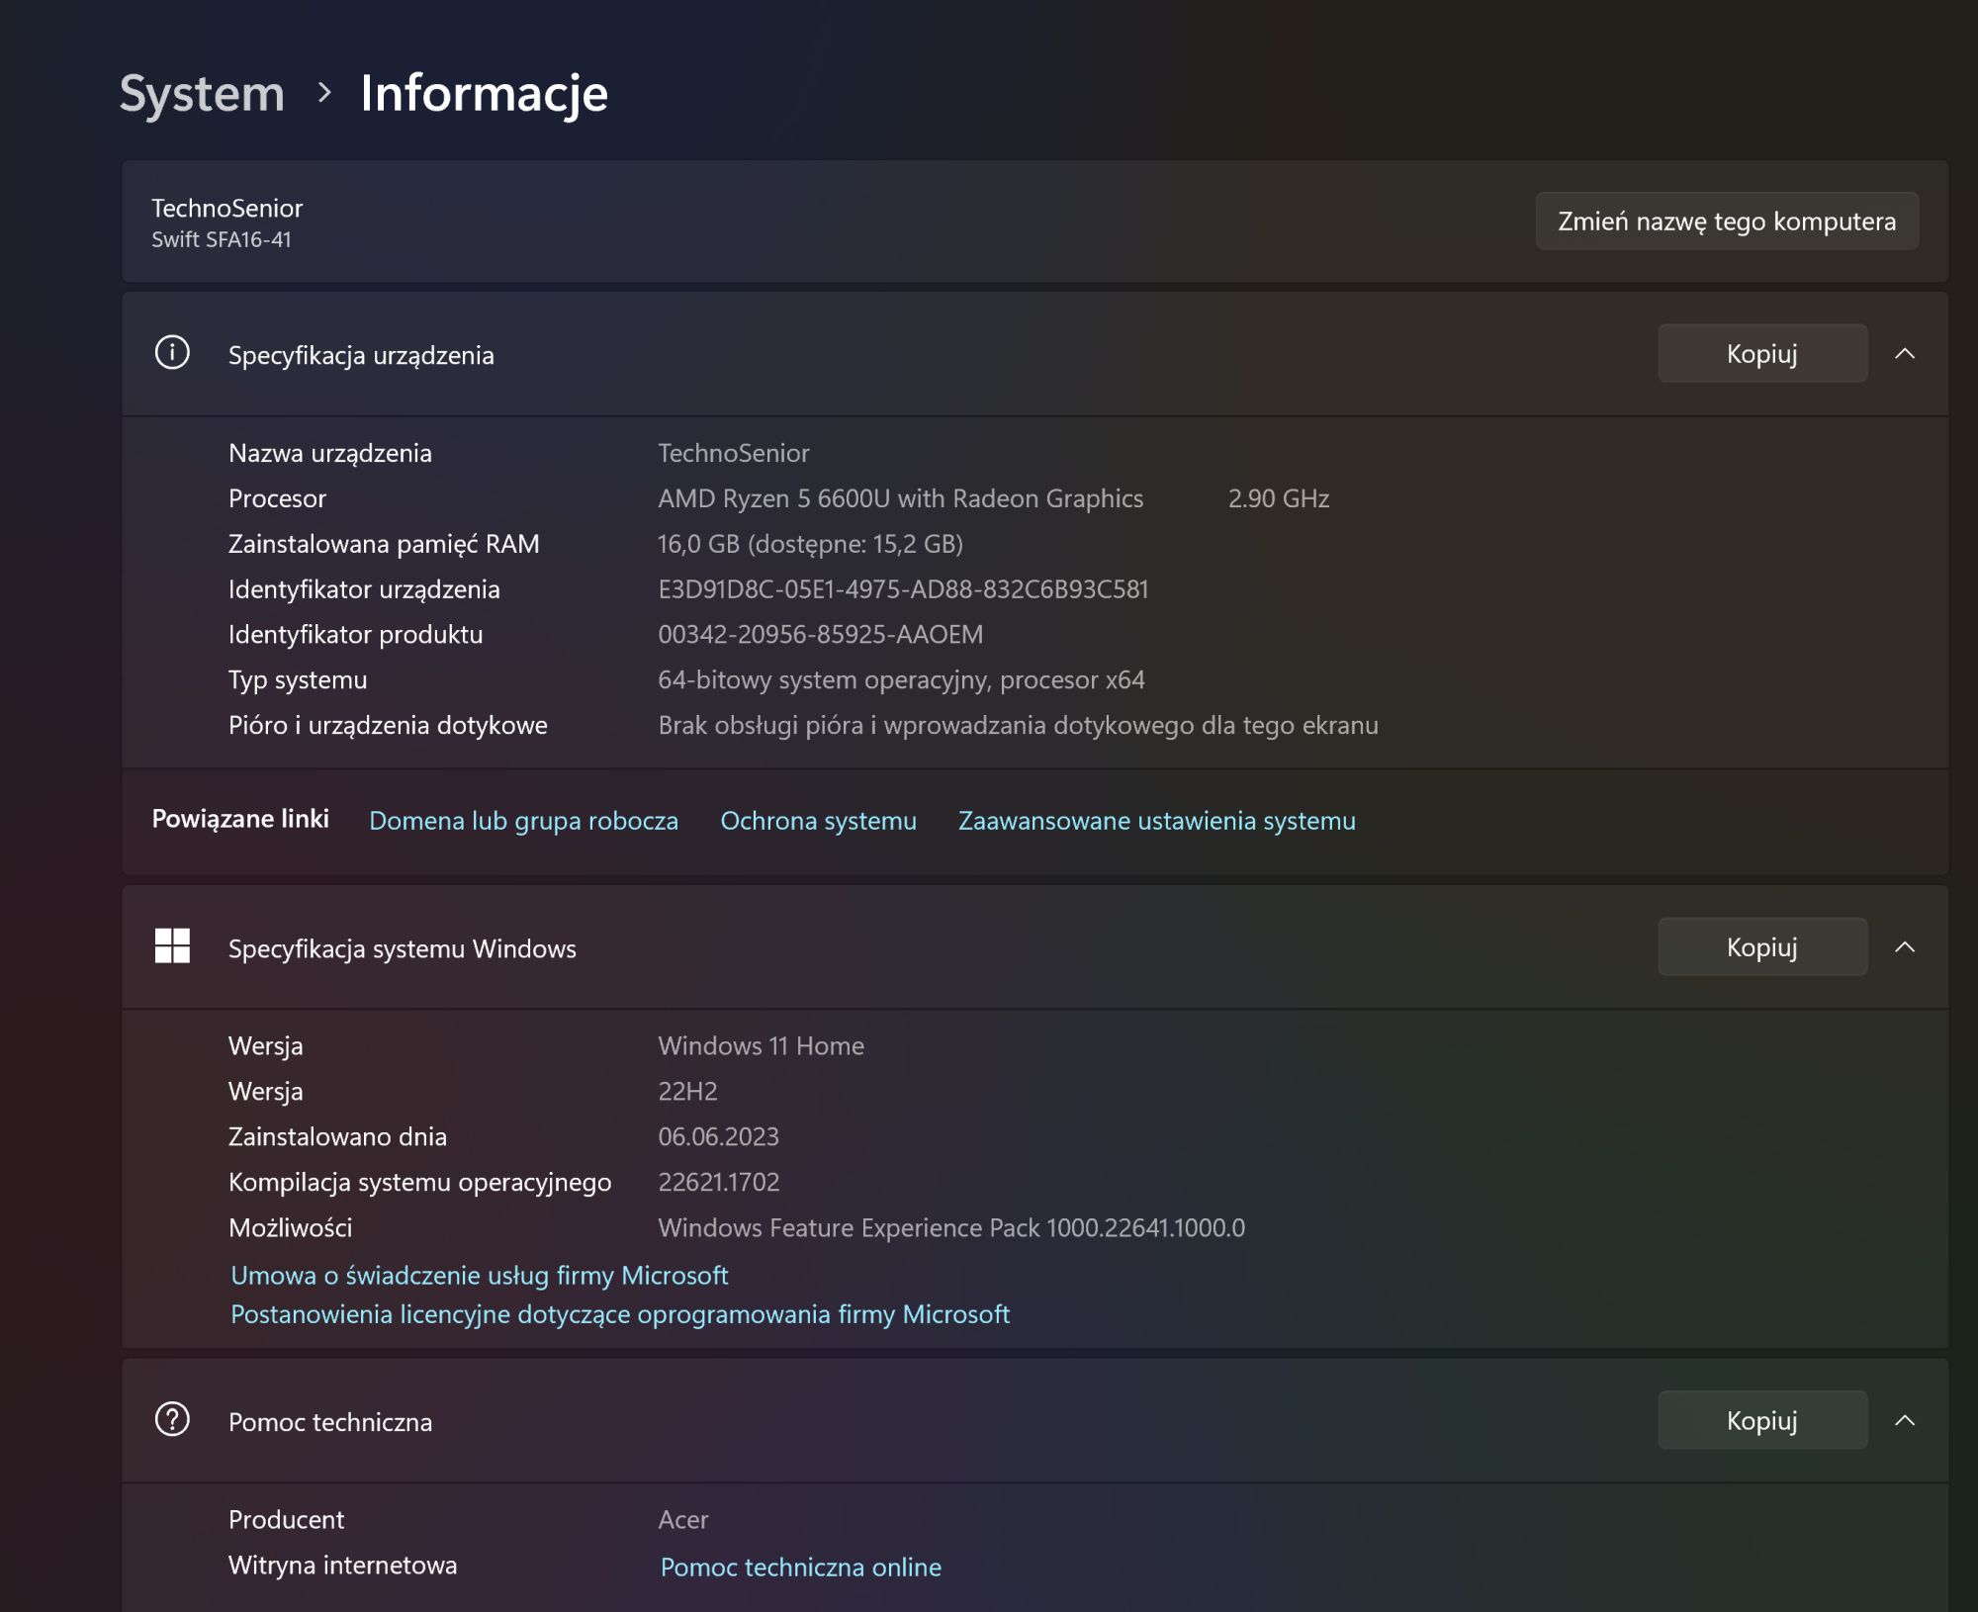The height and width of the screenshot is (1612, 1978).
Task: Click the Identyfikator produktu label
Action: click(x=356, y=635)
